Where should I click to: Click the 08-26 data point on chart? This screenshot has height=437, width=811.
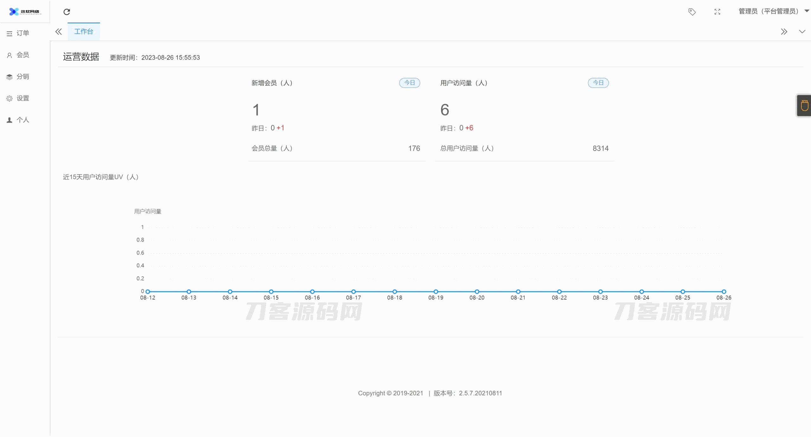point(724,292)
